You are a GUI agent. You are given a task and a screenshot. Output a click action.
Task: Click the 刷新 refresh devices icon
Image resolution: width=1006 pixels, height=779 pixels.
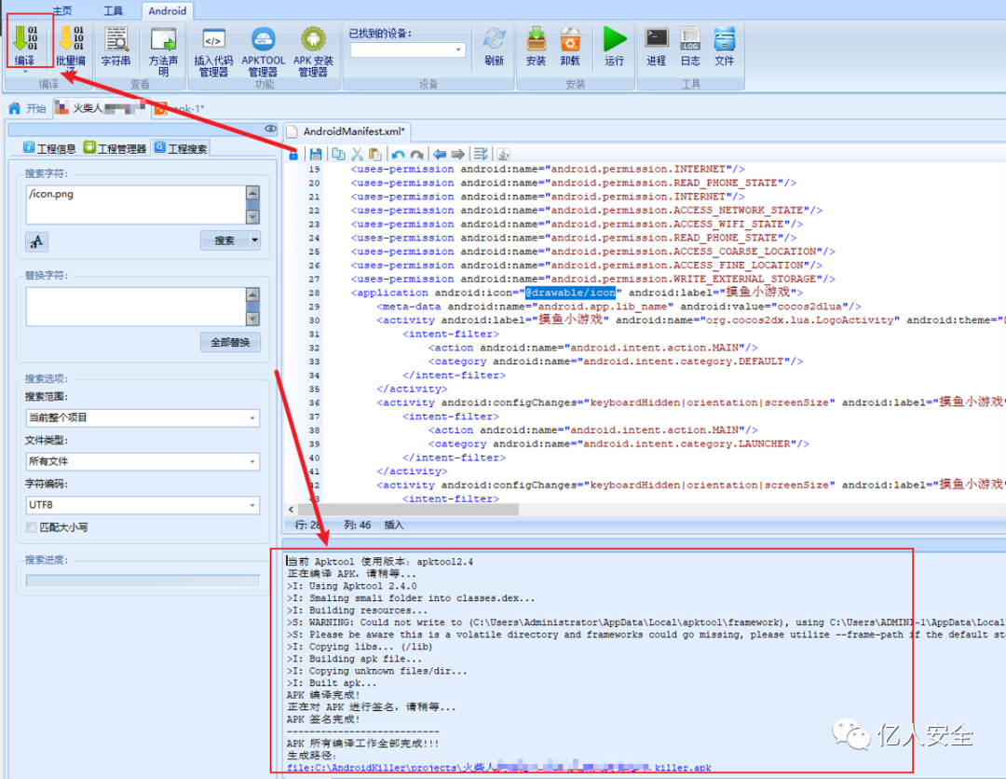[x=494, y=46]
